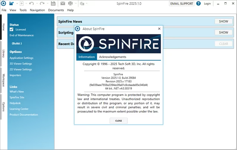Click the blue help question mark icon
237x150 pixels.
198,3
